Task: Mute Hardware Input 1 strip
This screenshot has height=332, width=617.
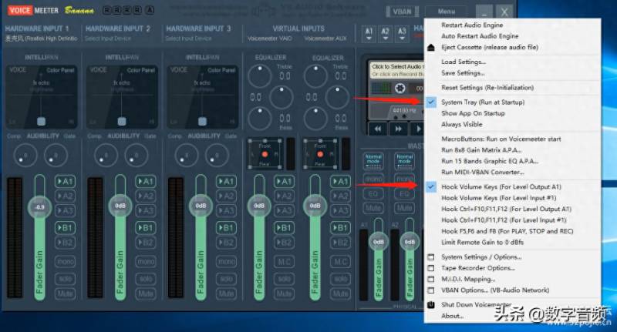Action: [66, 293]
